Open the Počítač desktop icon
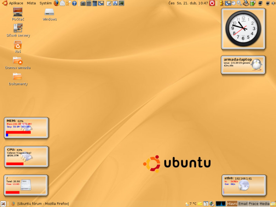 point(18,14)
